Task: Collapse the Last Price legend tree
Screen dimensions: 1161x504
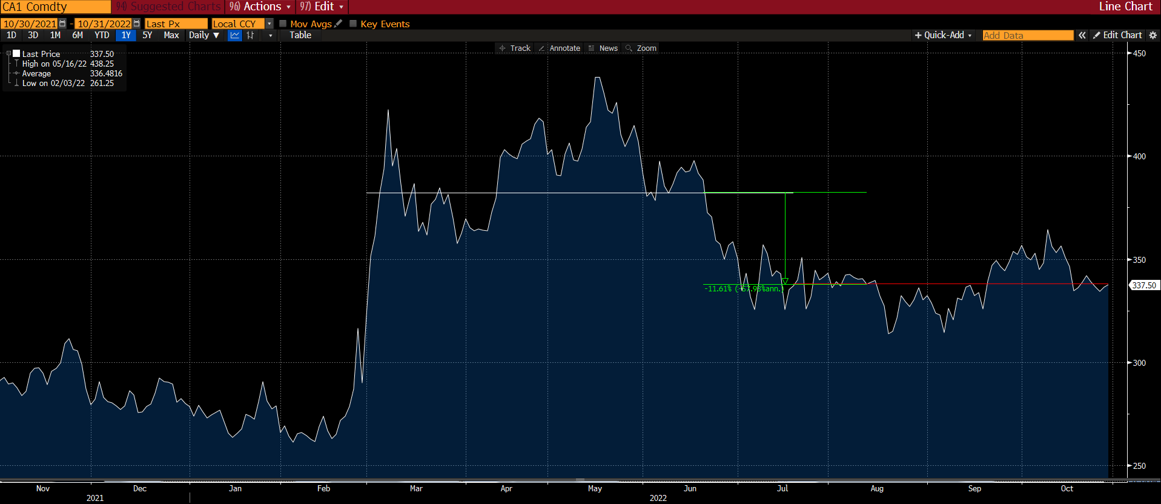Action: [x=8, y=54]
